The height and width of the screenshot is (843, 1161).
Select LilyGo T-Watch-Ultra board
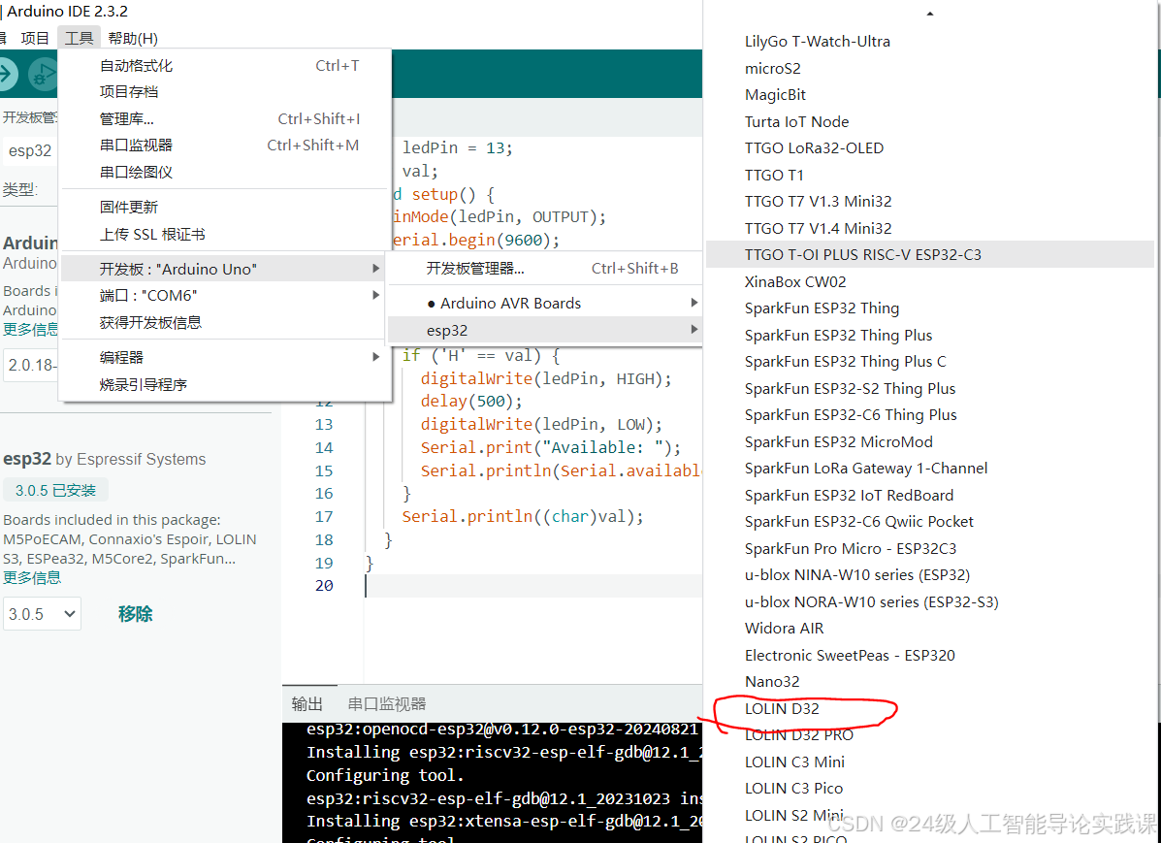(x=929, y=42)
